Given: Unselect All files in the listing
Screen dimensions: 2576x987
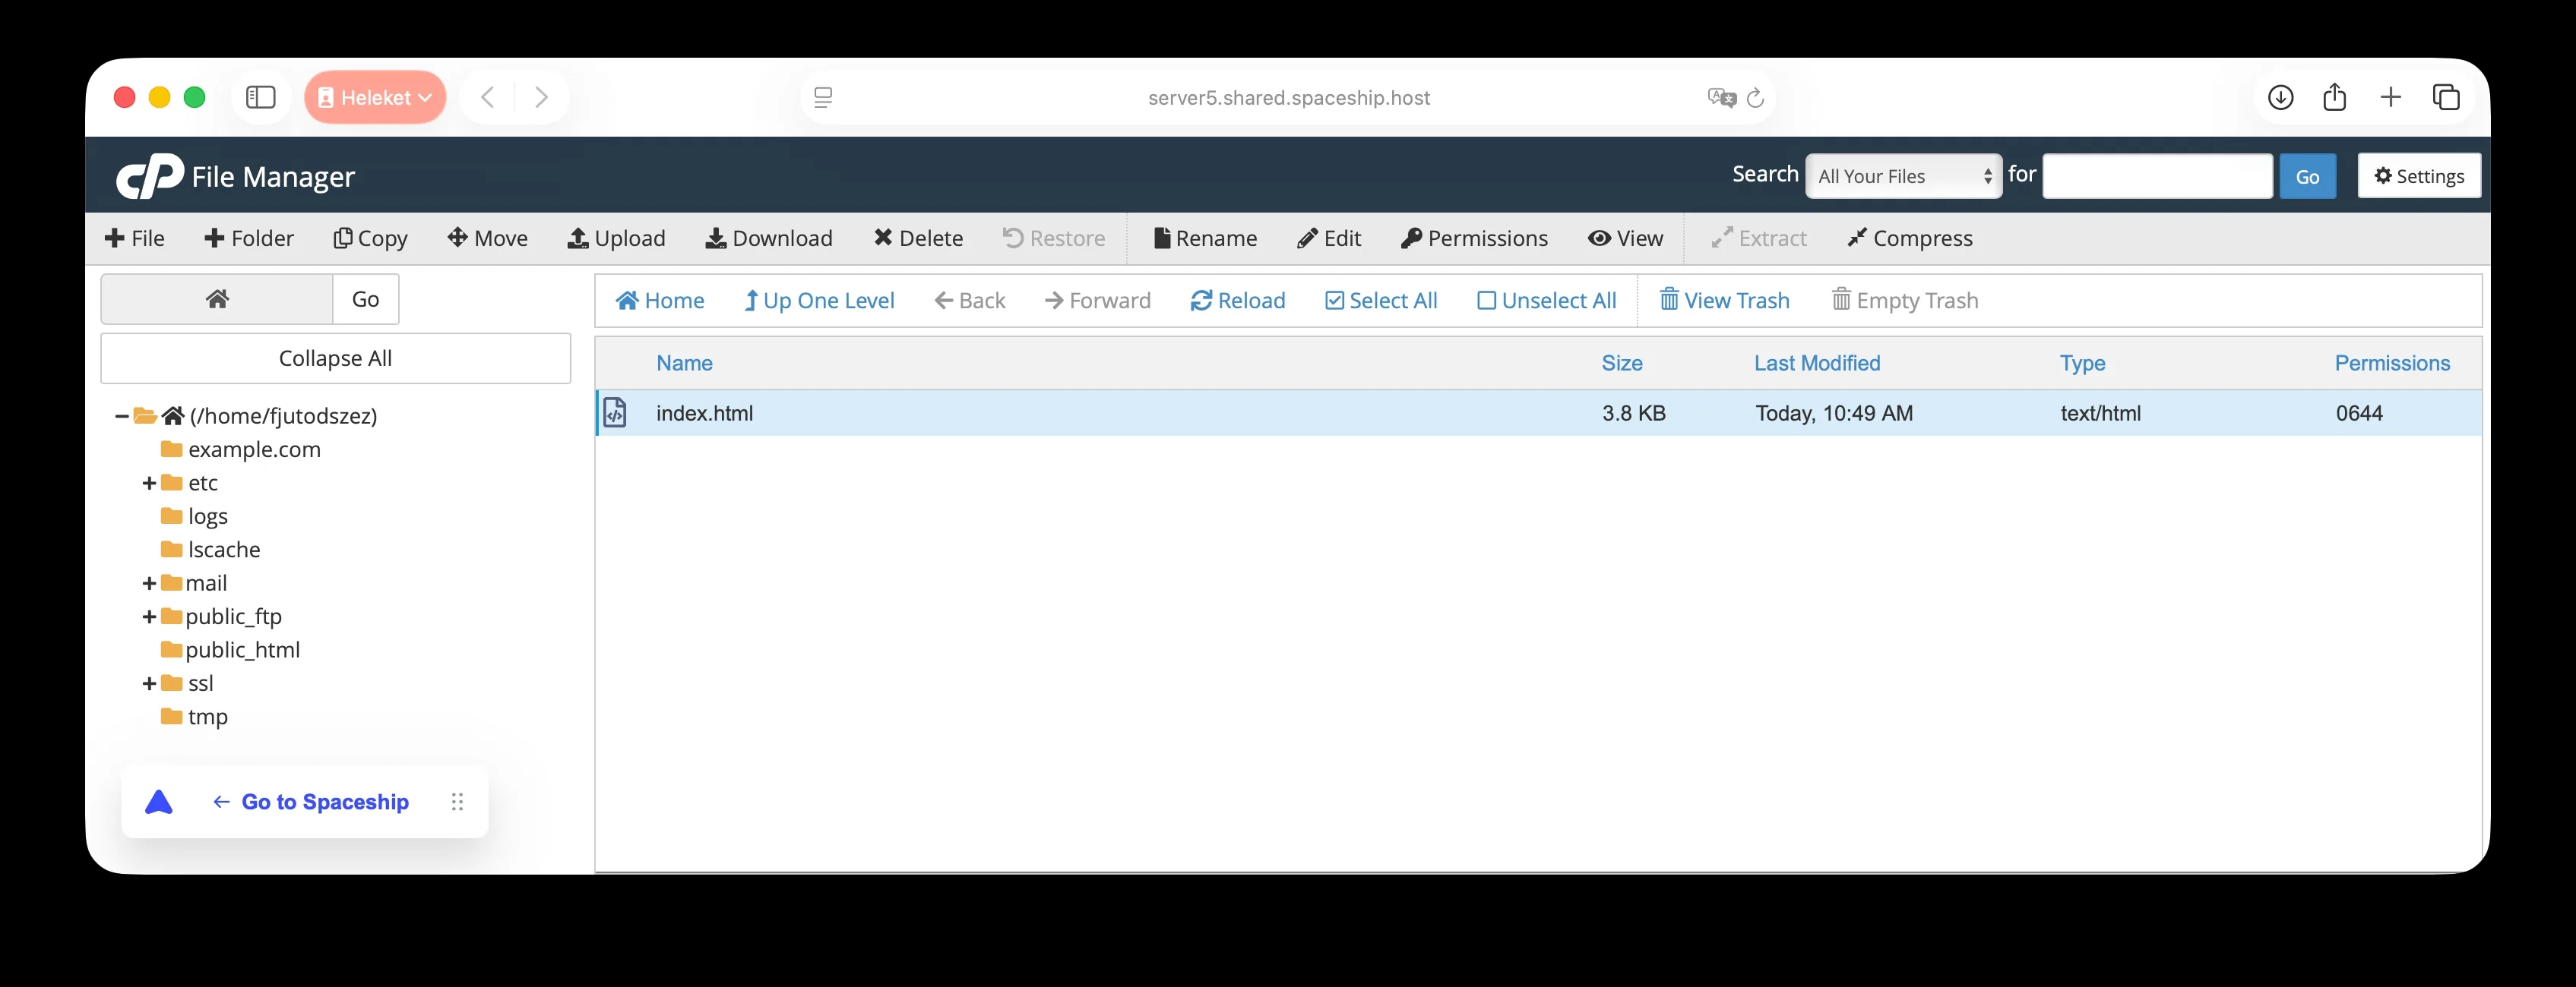Looking at the screenshot, I should pyautogui.click(x=1546, y=300).
